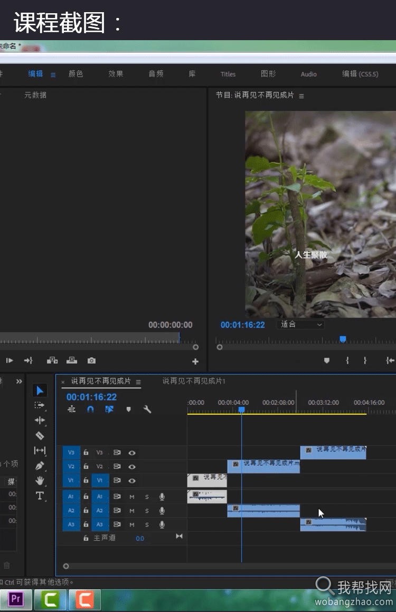396x612 pixels.
Task: Open timeline display settings wrench
Action: point(147,409)
